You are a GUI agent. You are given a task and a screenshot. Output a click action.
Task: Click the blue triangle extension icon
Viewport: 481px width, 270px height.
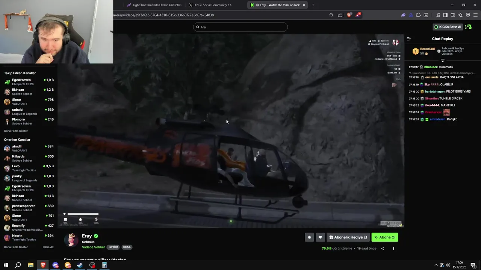pyautogui.click(x=411, y=15)
